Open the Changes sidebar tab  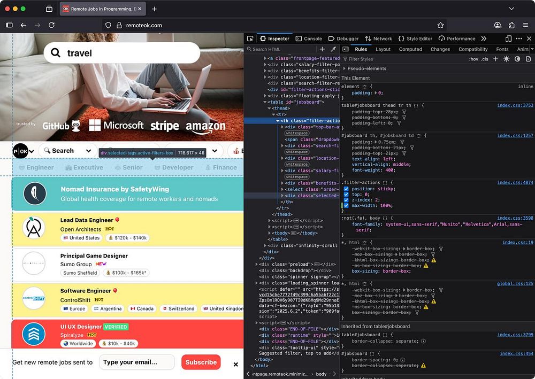click(x=440, y=49)
